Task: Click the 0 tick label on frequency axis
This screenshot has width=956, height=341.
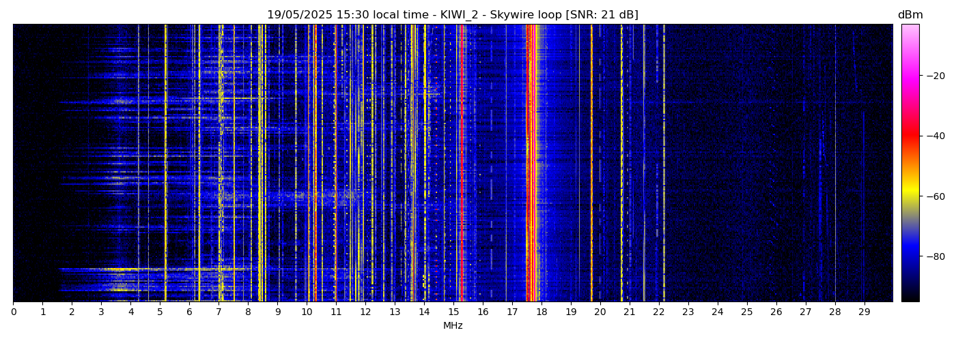Action: (x=13, y=312)
